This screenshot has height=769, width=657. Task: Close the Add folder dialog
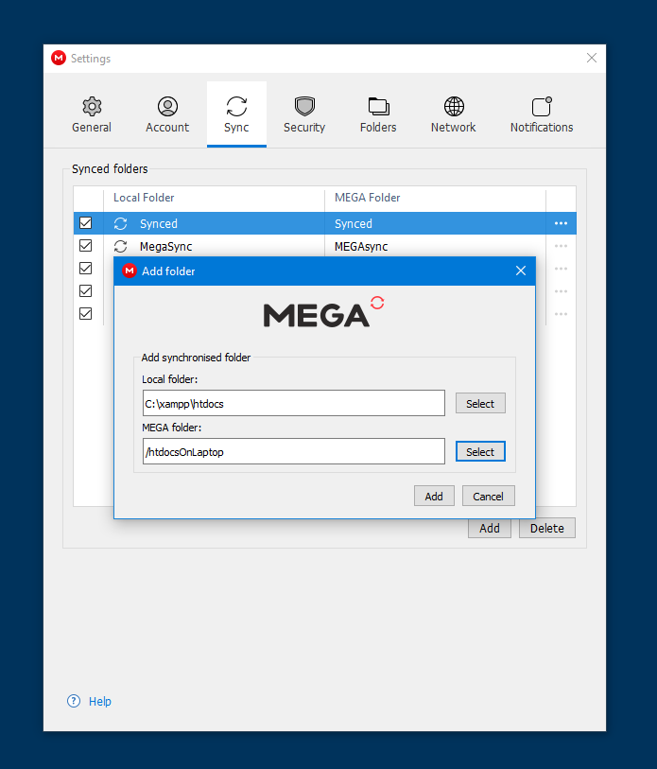pos(520,271)
